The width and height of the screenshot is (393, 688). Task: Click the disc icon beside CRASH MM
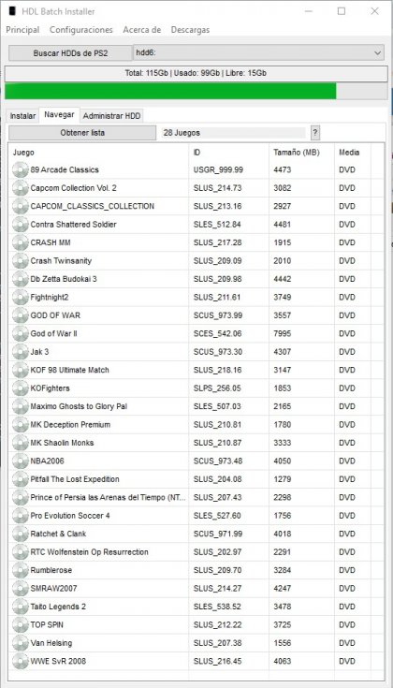click(21, 242)
